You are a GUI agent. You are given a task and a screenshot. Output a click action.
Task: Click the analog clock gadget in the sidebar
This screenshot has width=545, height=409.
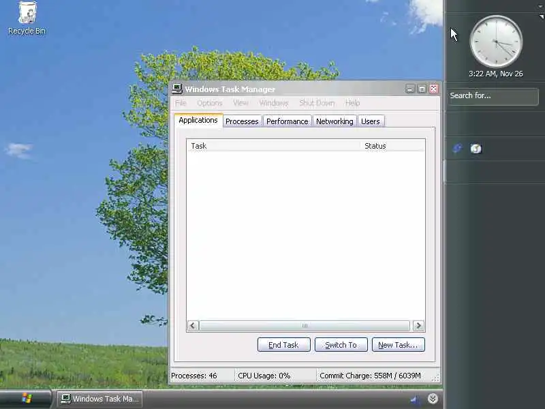tap(496, 42)
